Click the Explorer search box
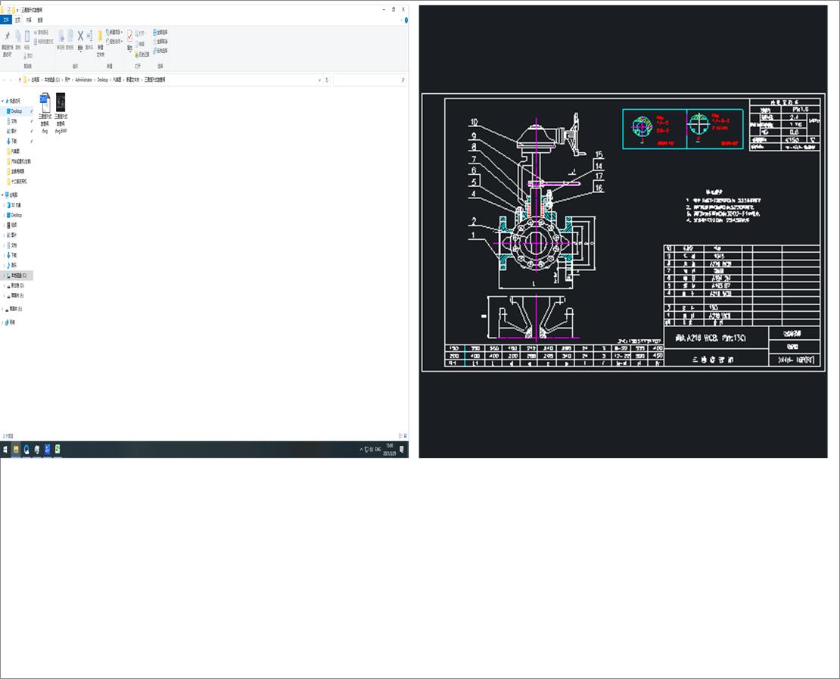 pos(369,79)
